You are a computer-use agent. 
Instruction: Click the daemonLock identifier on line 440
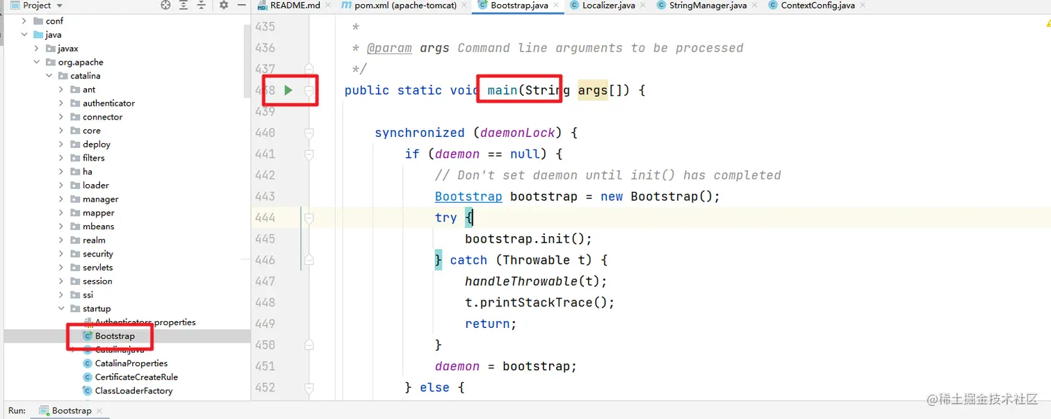[518, 133]
